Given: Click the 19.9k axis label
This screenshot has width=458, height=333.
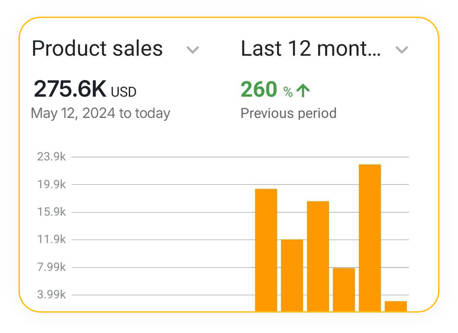Looking at the screenshot, I should pyautogui.click(x=52, y=184).
